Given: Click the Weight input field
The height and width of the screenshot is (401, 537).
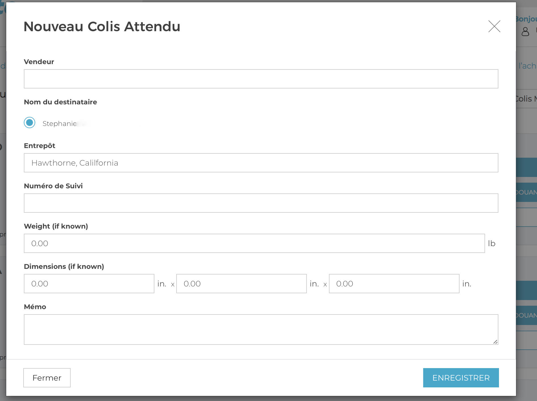Looking at the screenshot, I should [254, 243].
